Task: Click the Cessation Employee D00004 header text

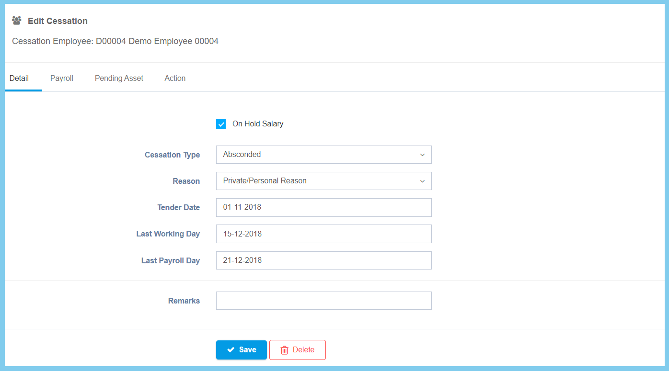Action: [x=115, y=41]
